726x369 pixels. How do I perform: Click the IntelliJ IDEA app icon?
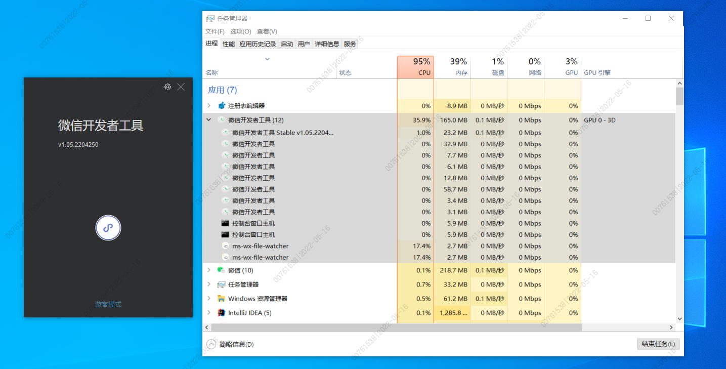(x=221, y=313)
